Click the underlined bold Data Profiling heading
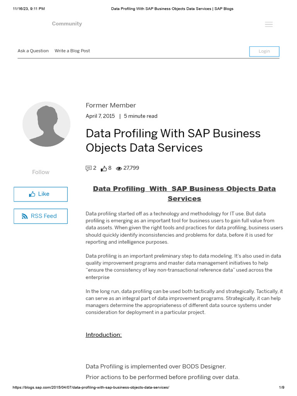297x396 pixels. [x=184, y=193]
